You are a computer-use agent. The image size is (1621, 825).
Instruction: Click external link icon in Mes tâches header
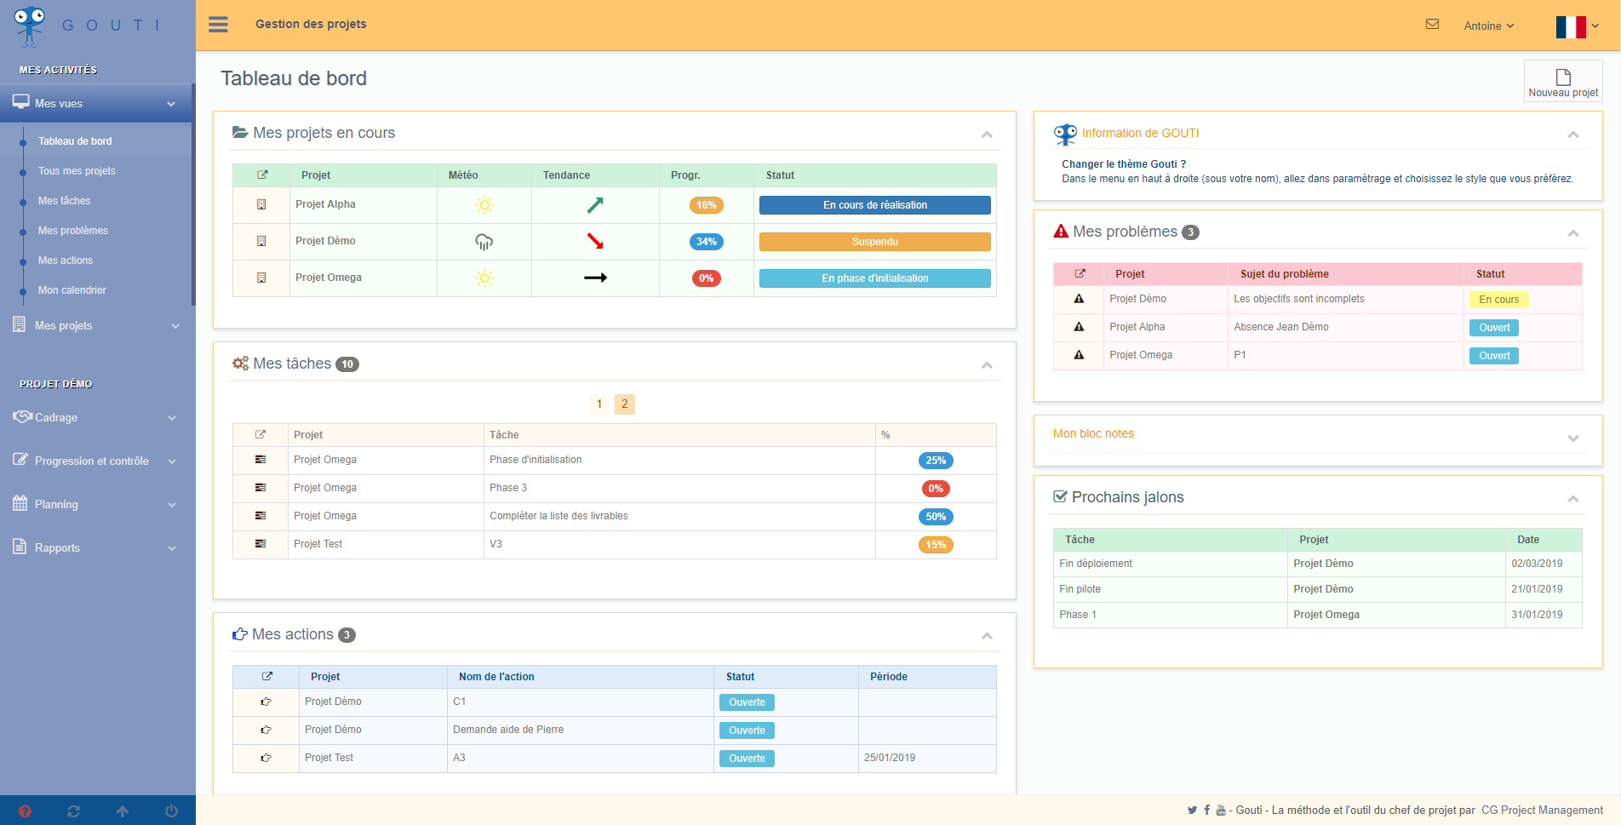[x=261, y=435]
